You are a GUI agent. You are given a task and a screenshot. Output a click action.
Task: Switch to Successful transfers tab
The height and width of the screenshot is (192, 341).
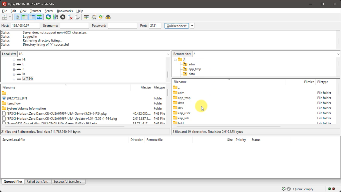[x=67, y=182]
